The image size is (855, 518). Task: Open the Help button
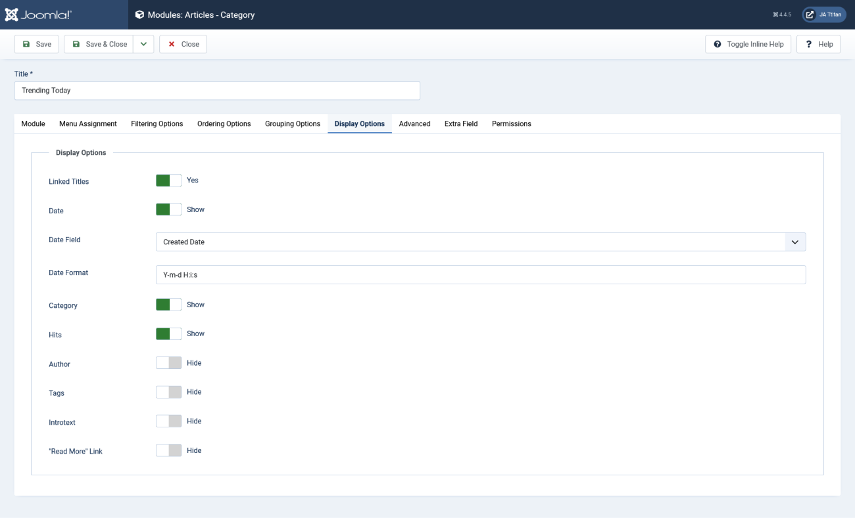point(819,44)
